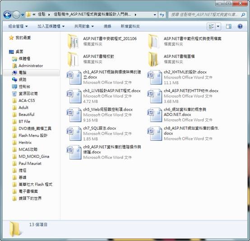Select the ASP.NET書稿校對 folder icon
This screenshot has height=241, width=250.
coord(73,59)
